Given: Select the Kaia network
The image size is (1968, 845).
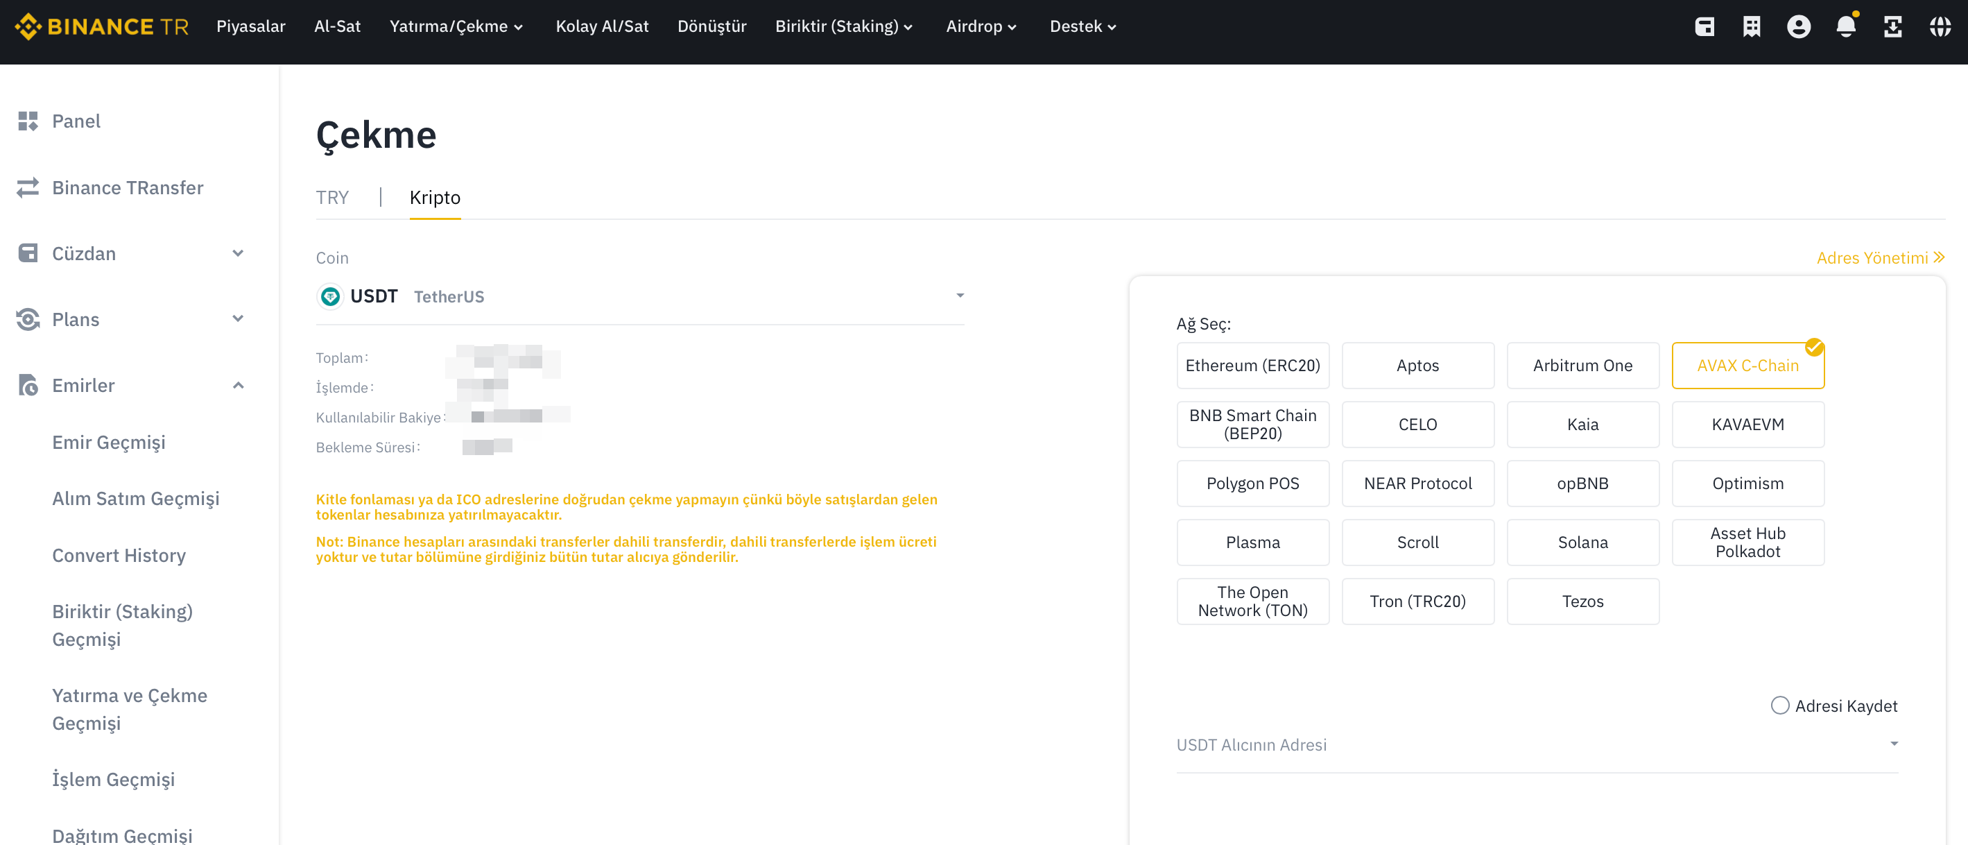Looking at the screenshot, I should tap(1583, 424).
